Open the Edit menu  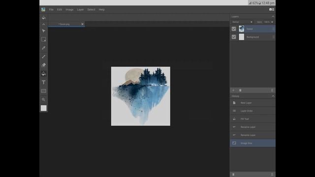pyautogui.click(x=60, y=9)
